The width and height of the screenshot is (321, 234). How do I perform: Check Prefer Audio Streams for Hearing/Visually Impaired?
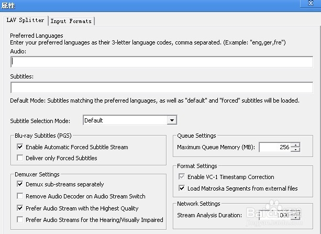(x=20, y=220)
